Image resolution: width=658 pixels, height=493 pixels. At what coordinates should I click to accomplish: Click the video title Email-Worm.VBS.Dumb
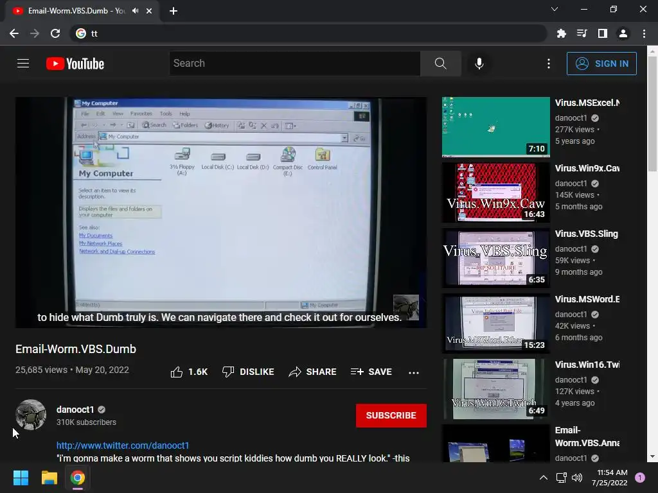(76, 349)
